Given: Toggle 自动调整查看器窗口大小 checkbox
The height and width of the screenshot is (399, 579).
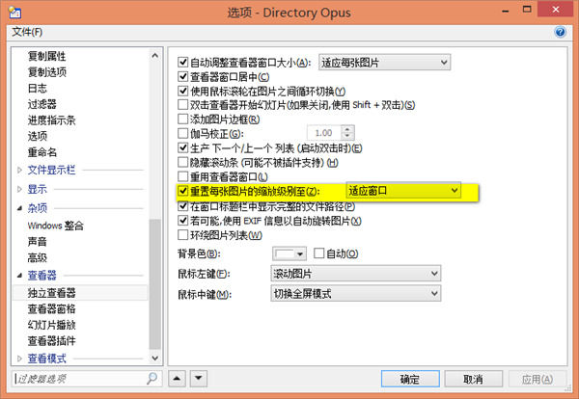Looking at the screenshot, I should (x=182, y=63).
